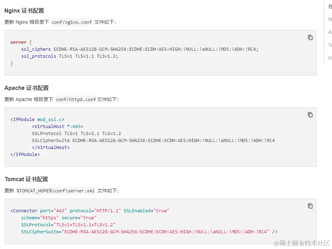Click the "<Connector port="443"" line
The image size is (332, 249).
point(90,211)
